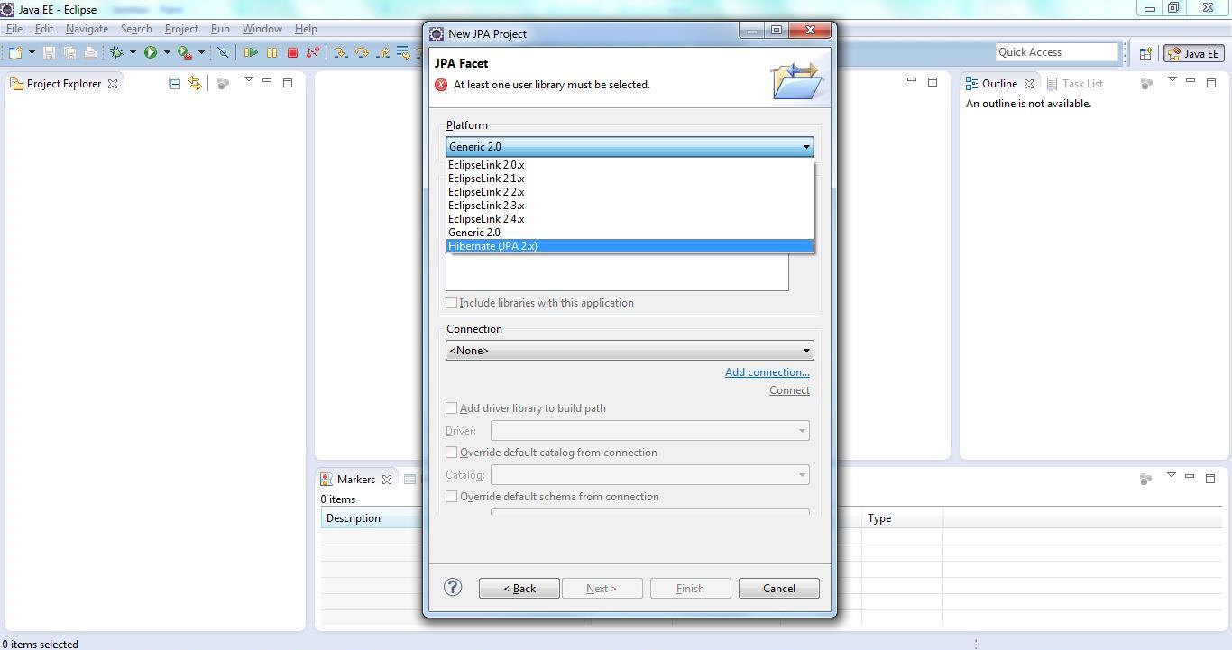The height and width of the screenshot is (650, 1232).
Task: Click the New wizard toolbar icon
Action: point(15,52)
